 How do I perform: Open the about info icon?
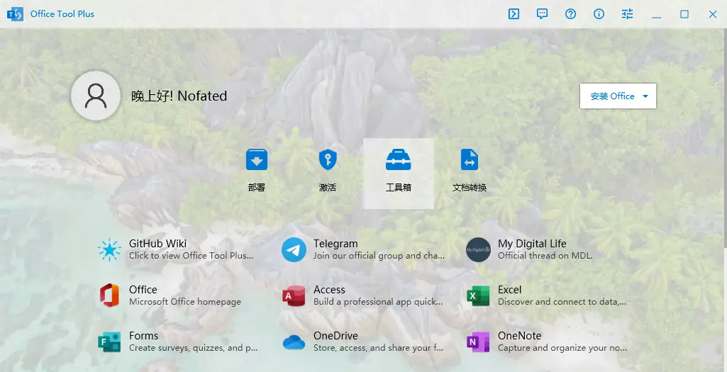coord(599,14)
